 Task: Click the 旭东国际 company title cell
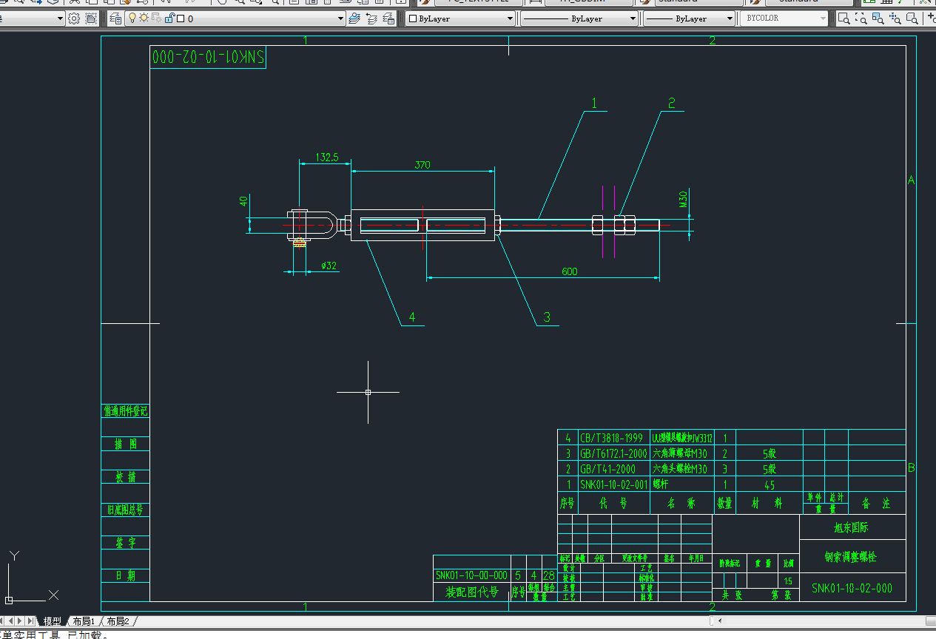852,528
